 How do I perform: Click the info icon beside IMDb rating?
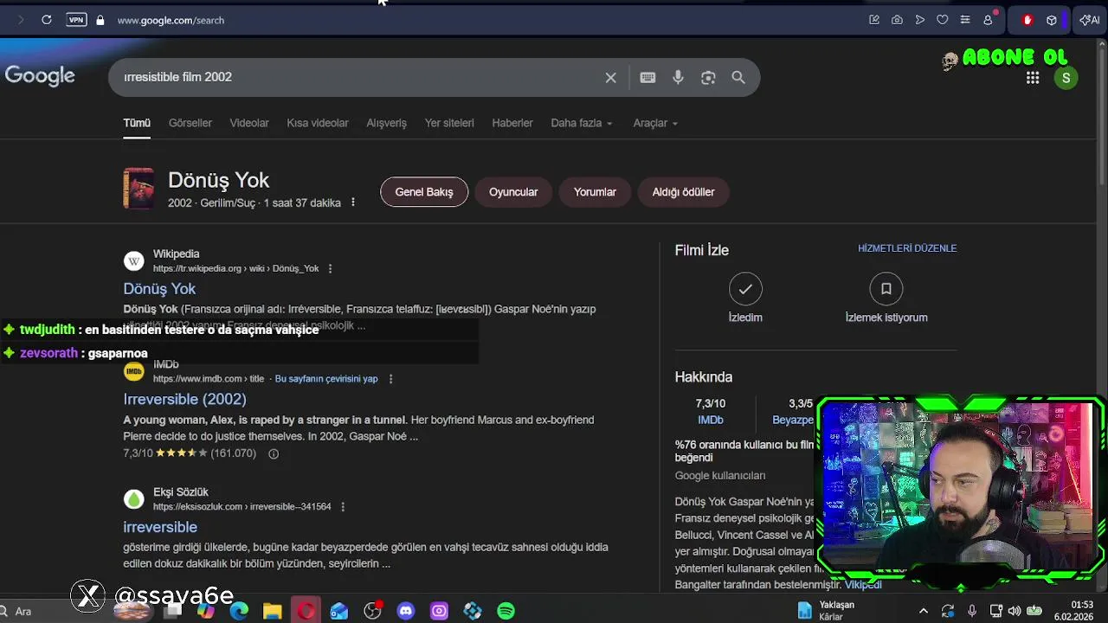(x=274, y=453)
